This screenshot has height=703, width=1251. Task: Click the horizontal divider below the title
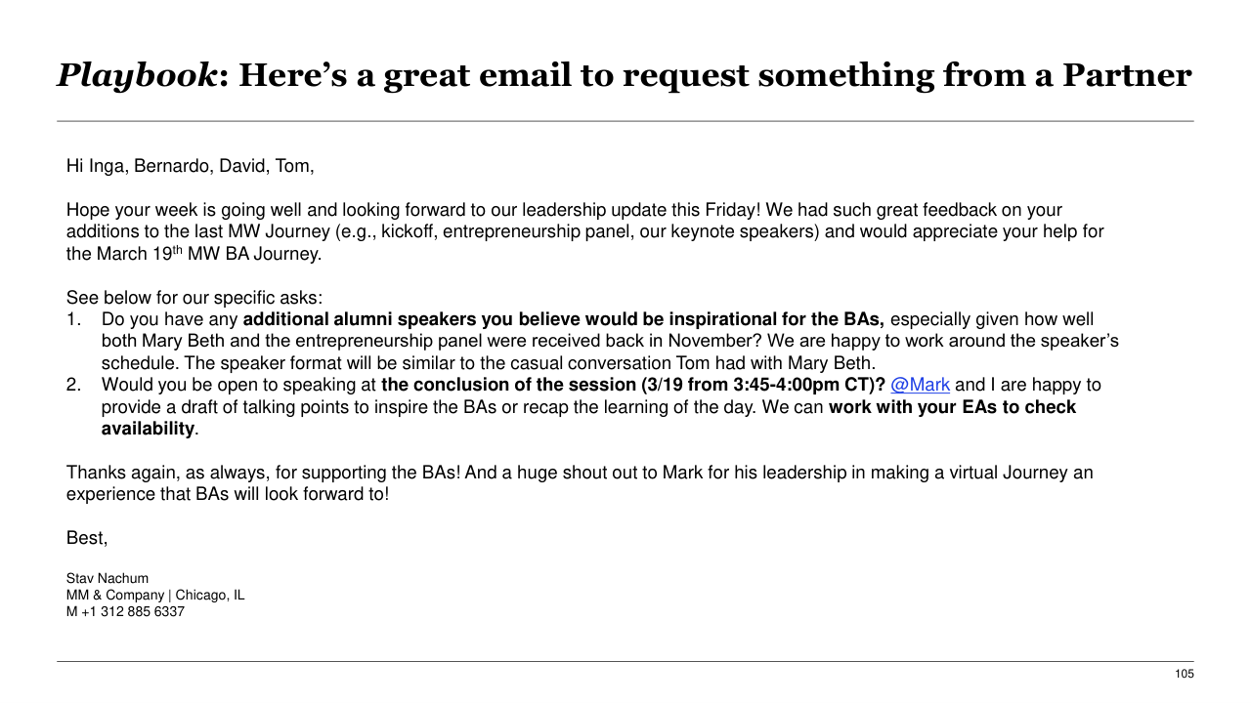[x=625, y=121]
